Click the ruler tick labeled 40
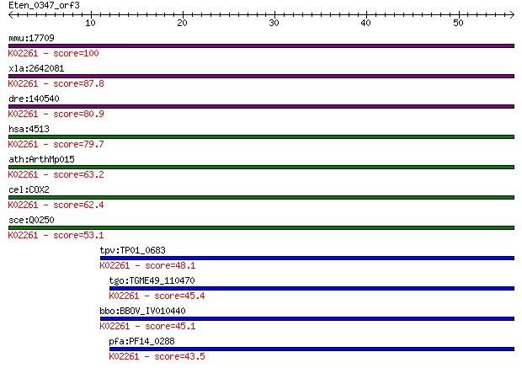 coord(366,23)
